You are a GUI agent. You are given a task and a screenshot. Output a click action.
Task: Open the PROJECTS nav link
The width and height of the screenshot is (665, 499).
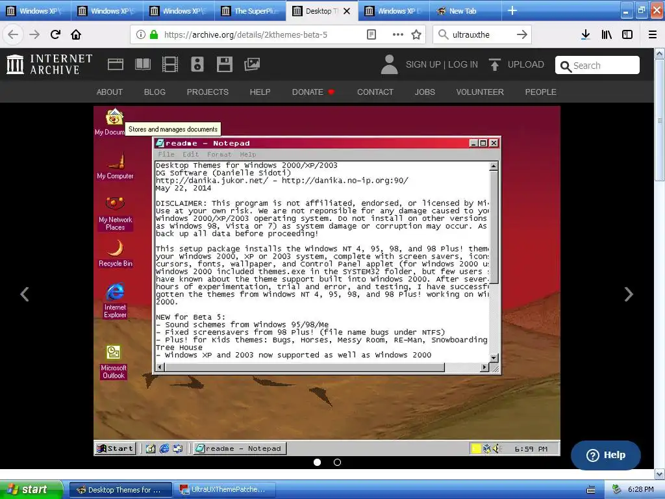pos(208,92)
